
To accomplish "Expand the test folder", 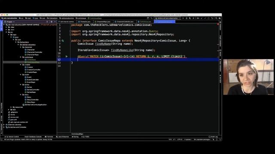I will coord(9,110).
